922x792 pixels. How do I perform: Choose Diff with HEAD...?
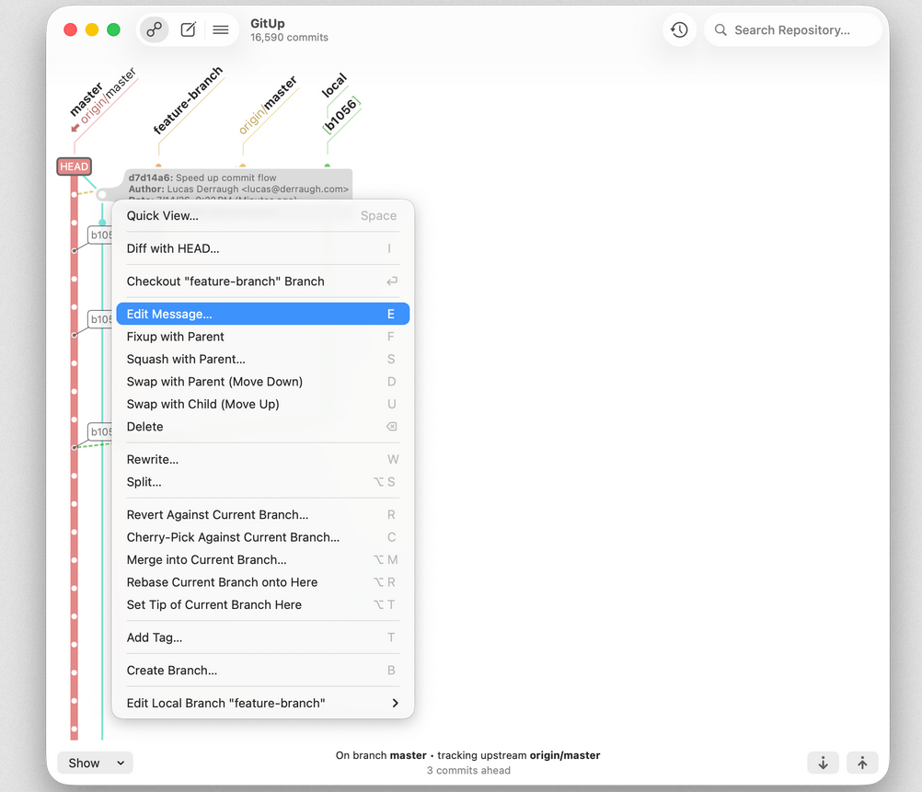pyautogui.click(x=263, y=248)
